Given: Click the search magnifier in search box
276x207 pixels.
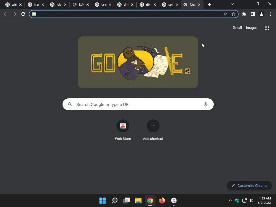Looking at the screenshot, I should [70, 104].
